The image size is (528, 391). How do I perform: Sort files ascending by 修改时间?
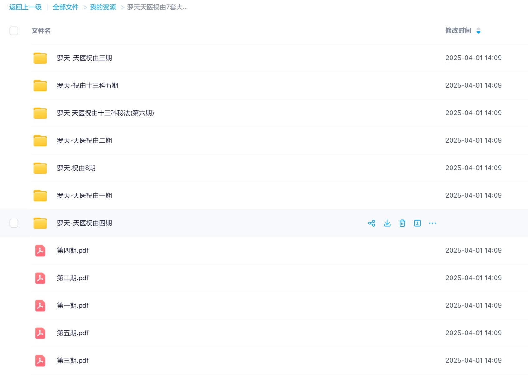pos(478,29)
